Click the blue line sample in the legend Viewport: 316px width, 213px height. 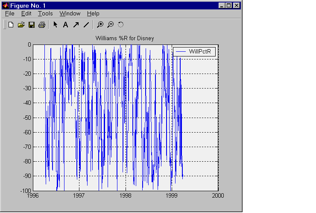pyautogui.click(x=181, y=51)
